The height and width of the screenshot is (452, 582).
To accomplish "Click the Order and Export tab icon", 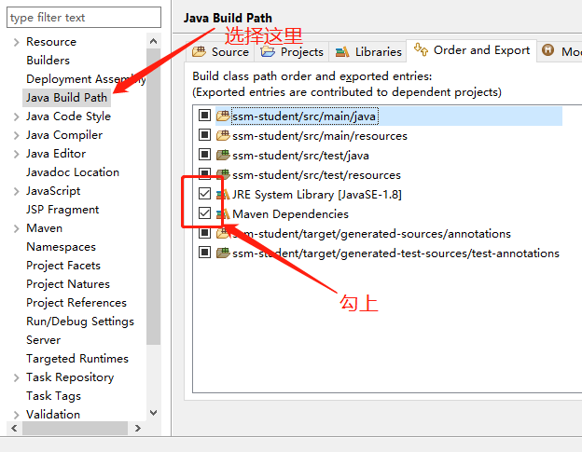I will tap(421, 49).
